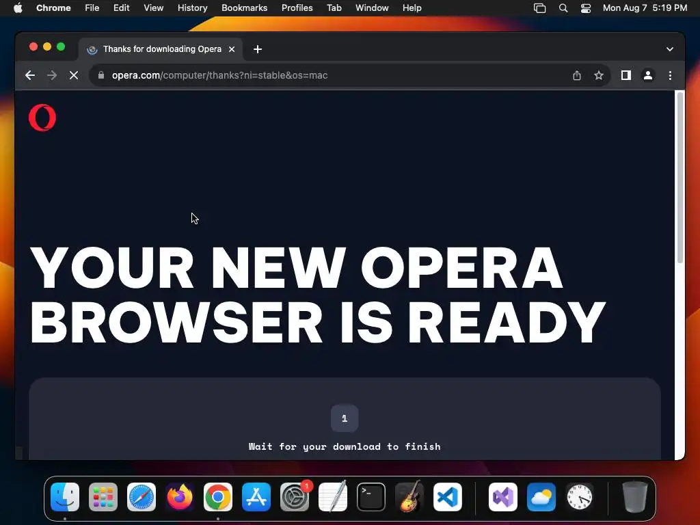
Task: Open the Chrome application menu
Action: pyautogui.click(x=53, y=8)
